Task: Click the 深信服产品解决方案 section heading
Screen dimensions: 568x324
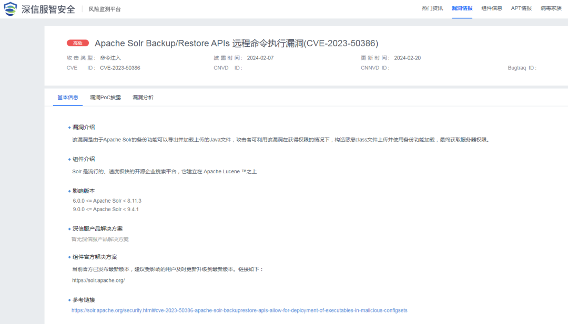Action: (97, 229)
